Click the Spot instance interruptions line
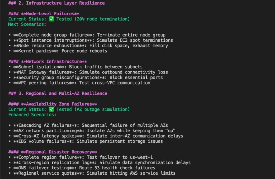 pyautogui.click(x=91, y=40)
